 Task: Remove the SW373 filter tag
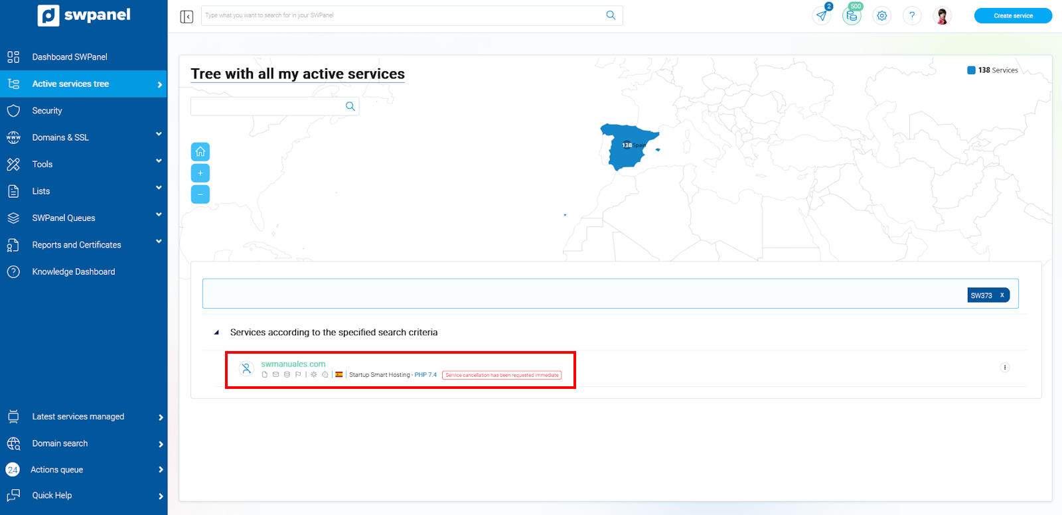tap(1002, 295)
